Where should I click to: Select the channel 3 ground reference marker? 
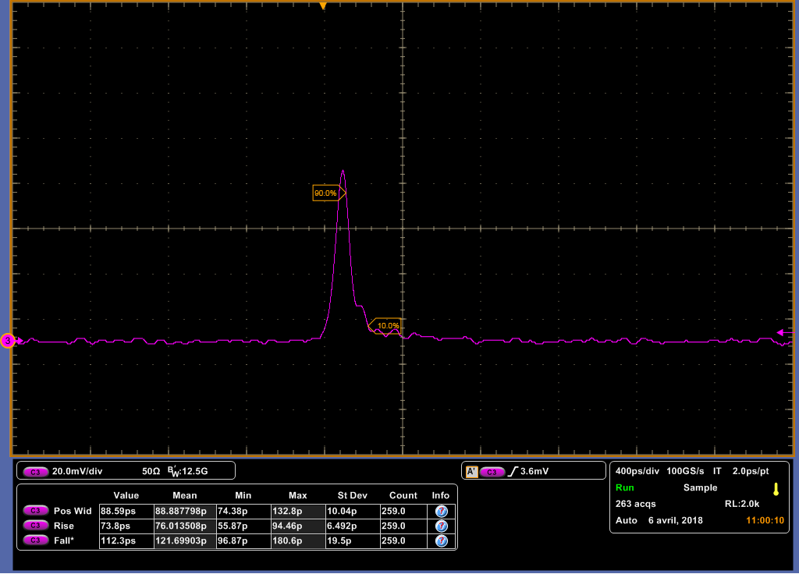click(8, 341)
